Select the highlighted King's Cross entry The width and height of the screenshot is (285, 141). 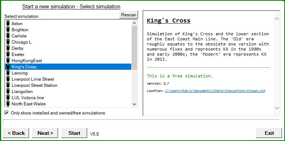pyautogui.click(x=68, y=67)
